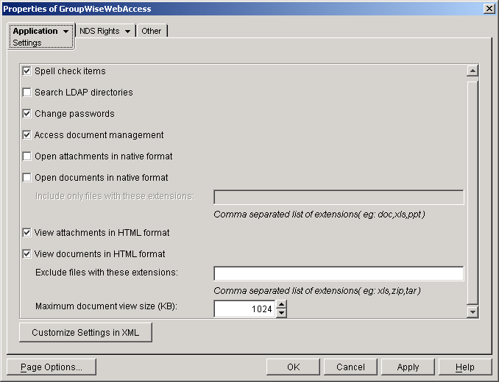Image resolution: width=499 pixels, height=382 pixels.
Task: Uncheck View attachments in HTML format
Action: 26,232
